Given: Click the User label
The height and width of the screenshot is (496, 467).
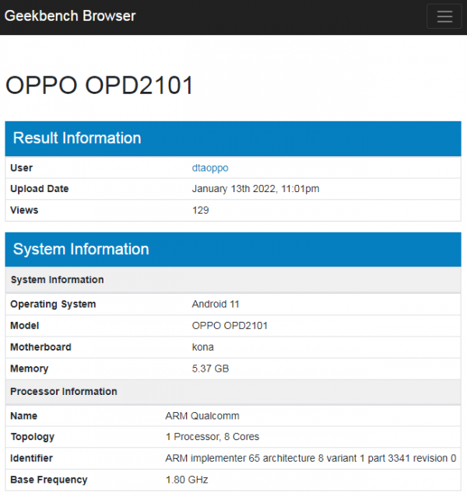Looking at the screenshot, I should click(21, 168).
